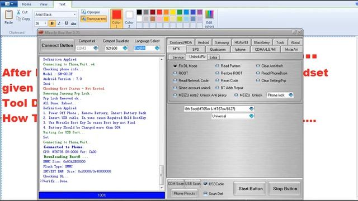Screen dimensions: 358x201
Task: Open Edit colors dialog
Action: pyautogui.click(x=209, y=19)
